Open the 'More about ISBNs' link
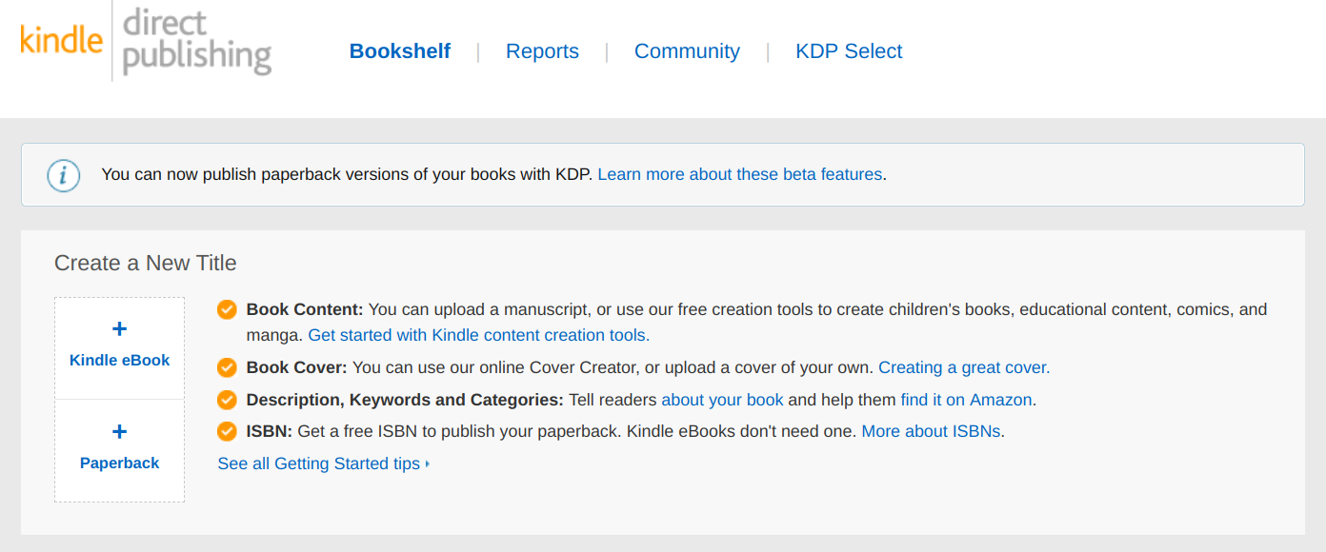This screenshot has width=1326, height=552. point(931,431)
